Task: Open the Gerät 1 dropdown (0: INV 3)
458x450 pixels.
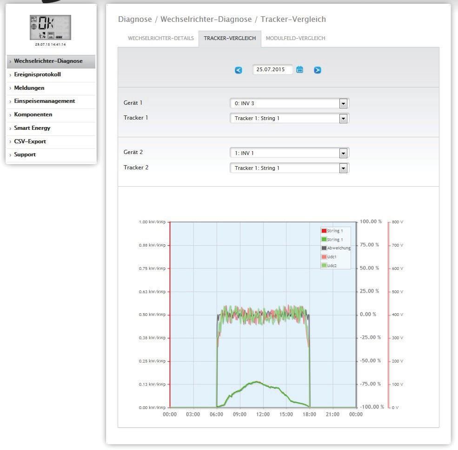Action: coord(290,103)
